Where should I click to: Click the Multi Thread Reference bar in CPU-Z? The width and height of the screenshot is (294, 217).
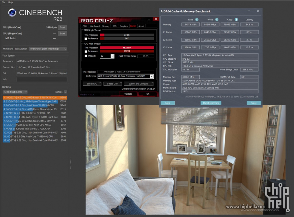tap(127, 51)
